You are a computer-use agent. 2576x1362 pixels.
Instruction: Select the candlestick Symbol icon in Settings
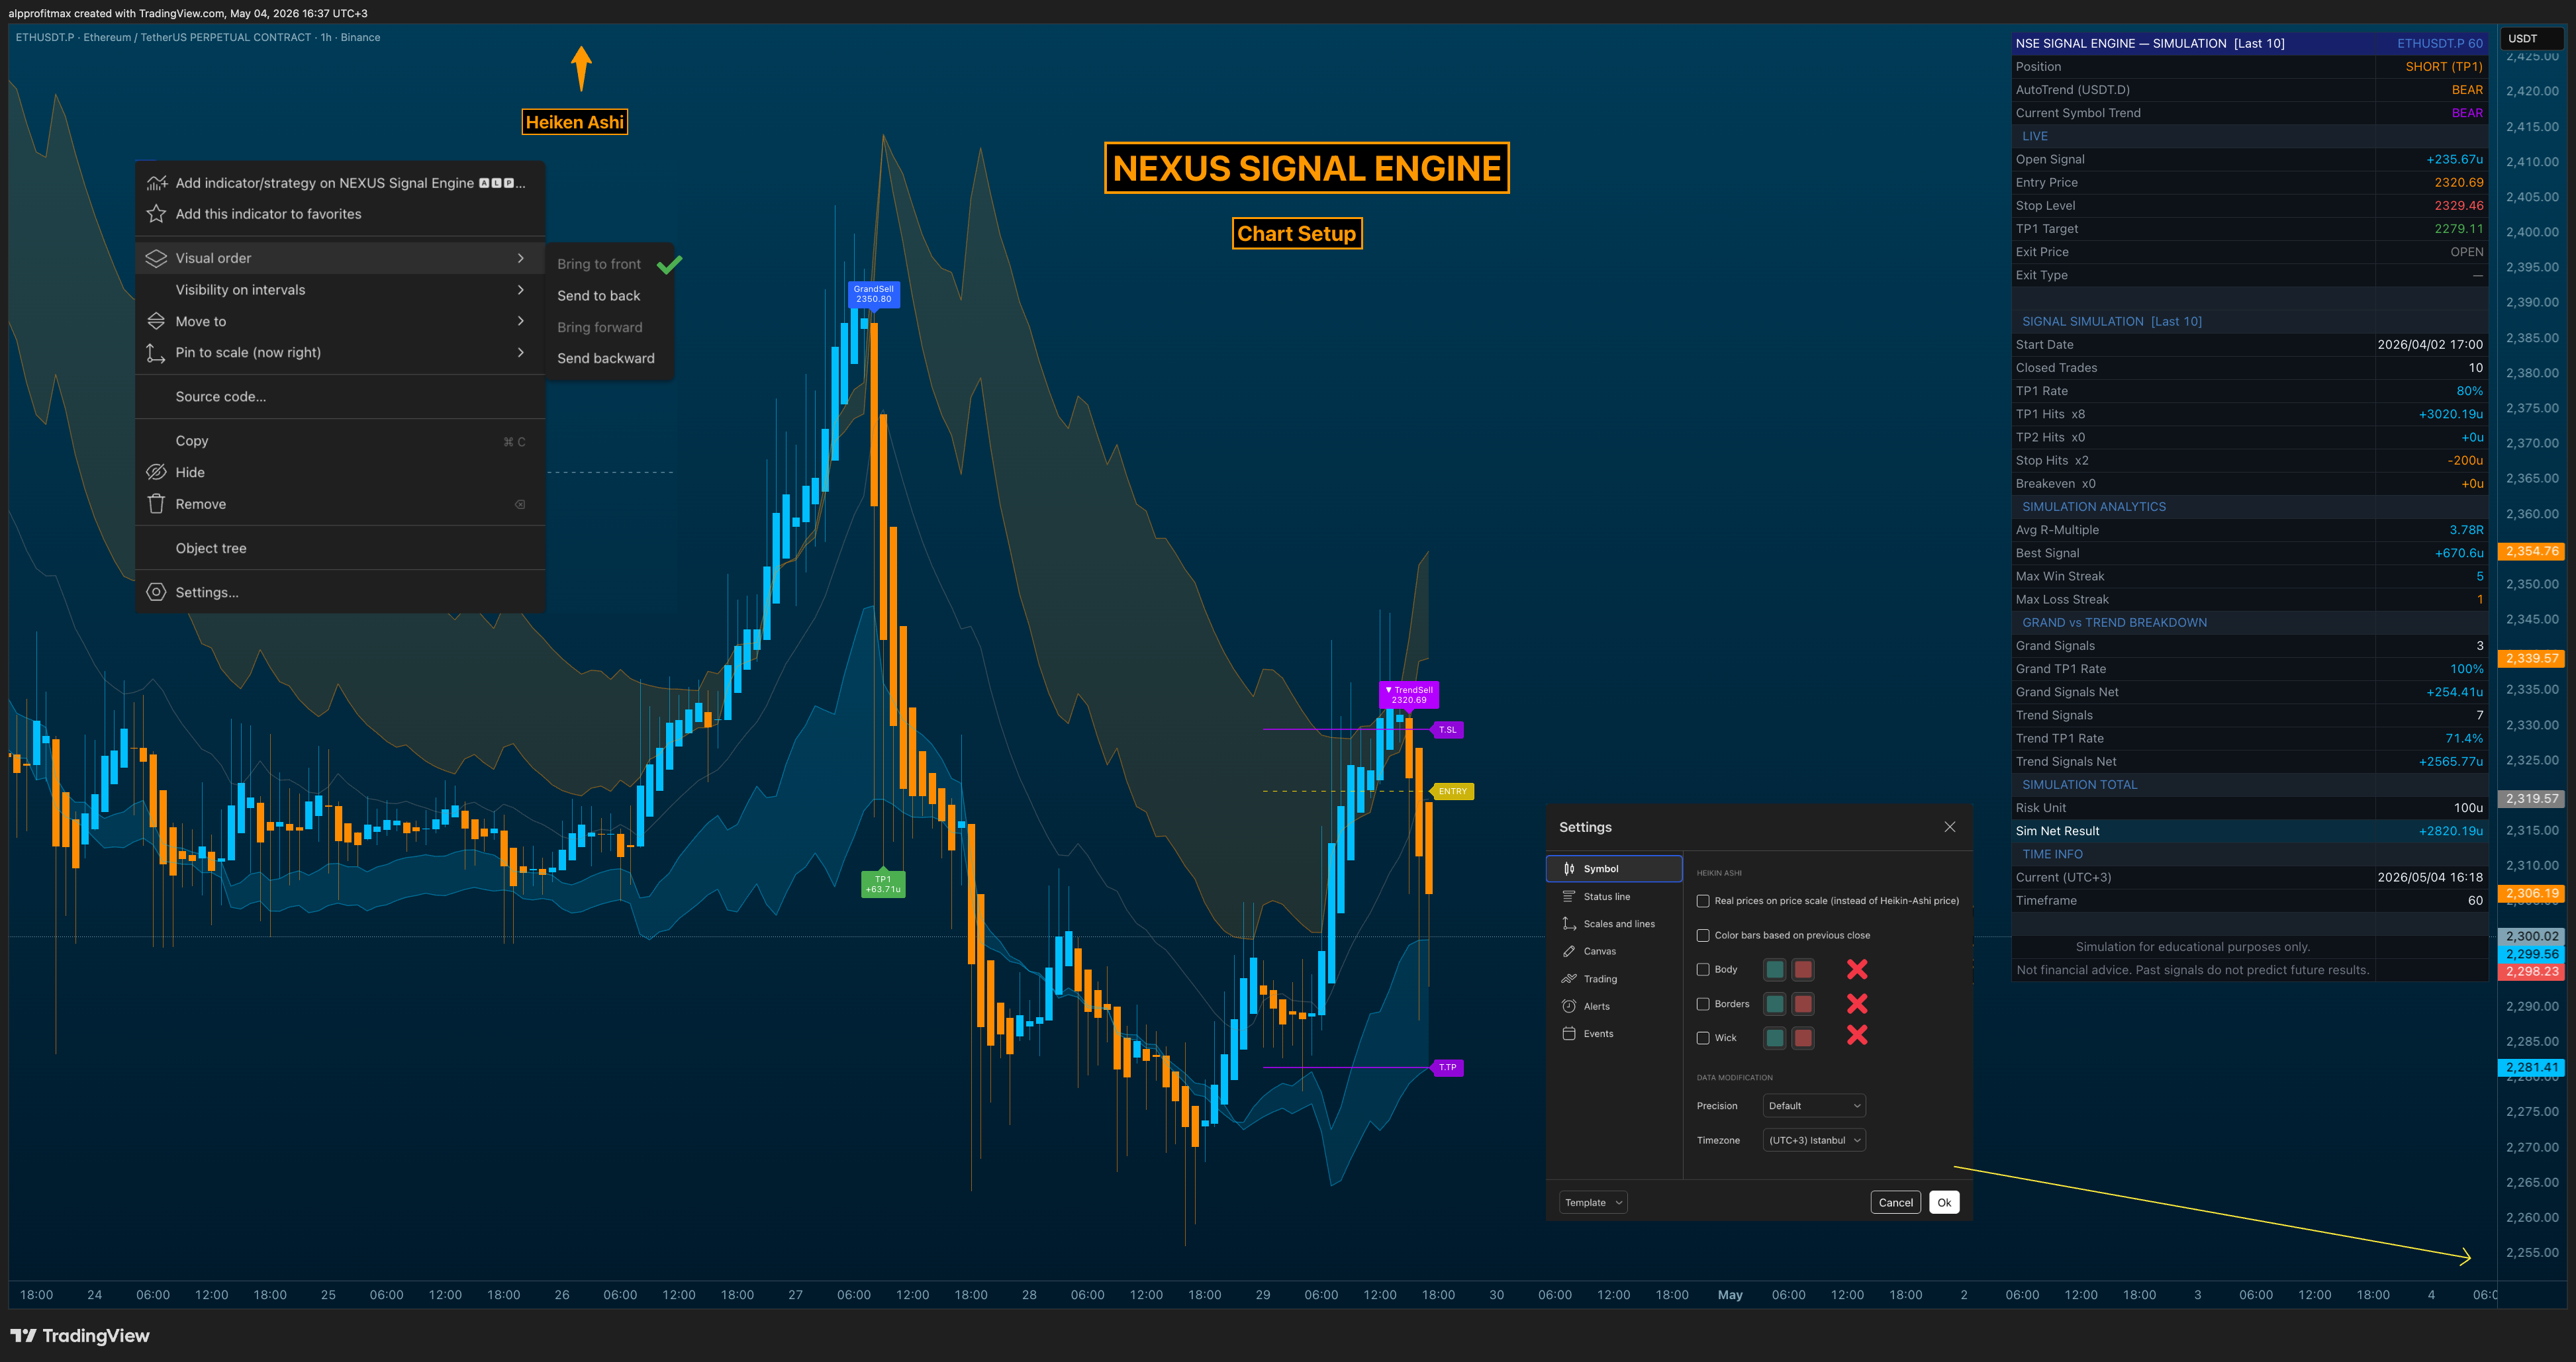click(x=1569, y=868)
